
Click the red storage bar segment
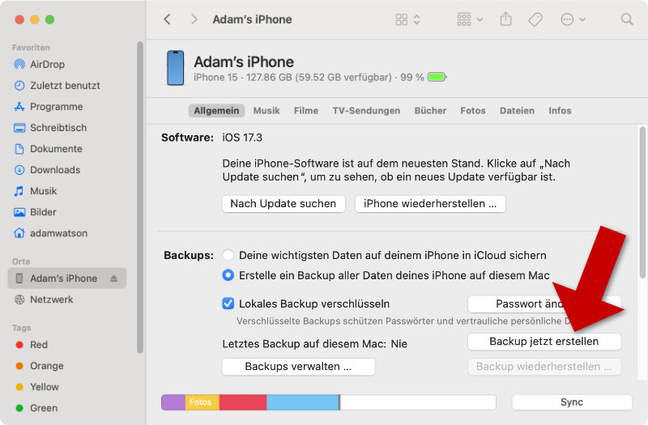click(243, 402)
